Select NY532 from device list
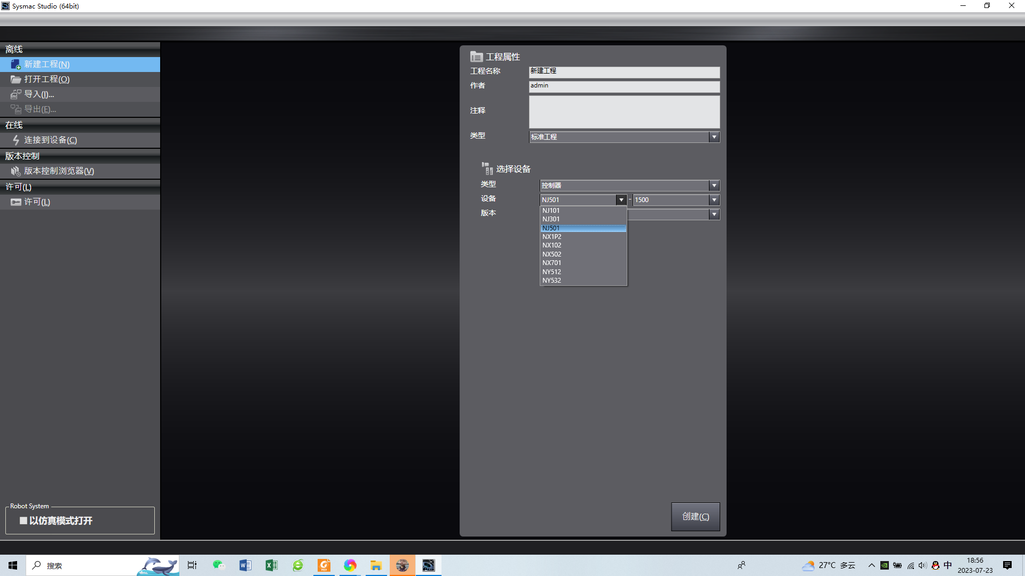 pyautogui.click(x=584, y=281)
